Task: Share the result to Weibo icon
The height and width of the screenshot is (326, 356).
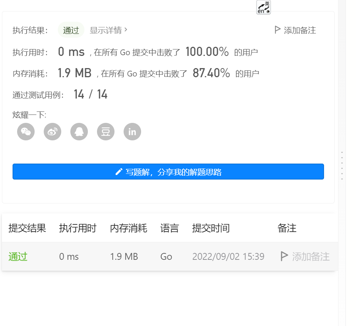Action: [52, 132]
